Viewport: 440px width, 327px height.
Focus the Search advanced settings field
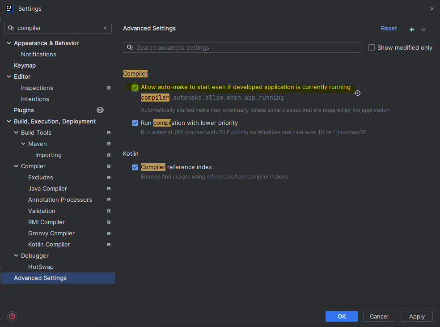click(x=242, y=47)
